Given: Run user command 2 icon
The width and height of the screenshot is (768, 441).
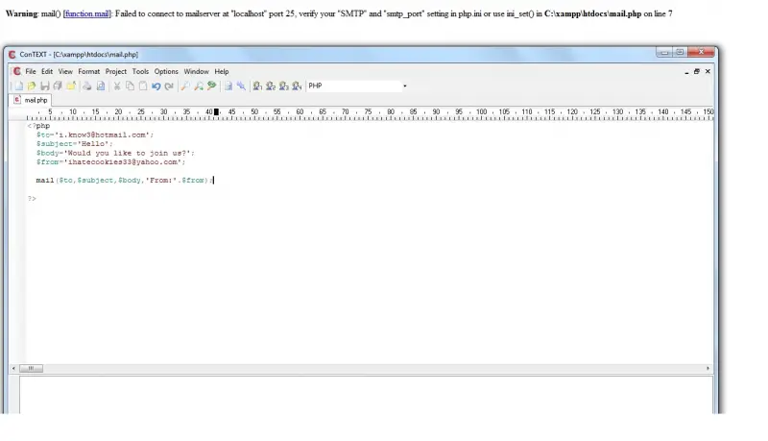Looking at the screenshot, I should (271, 86).
